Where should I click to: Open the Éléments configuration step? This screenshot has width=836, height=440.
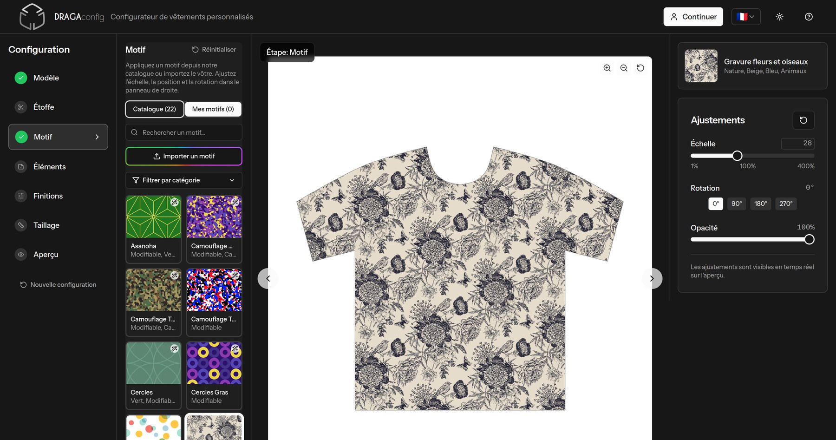(x=58, y=167)
